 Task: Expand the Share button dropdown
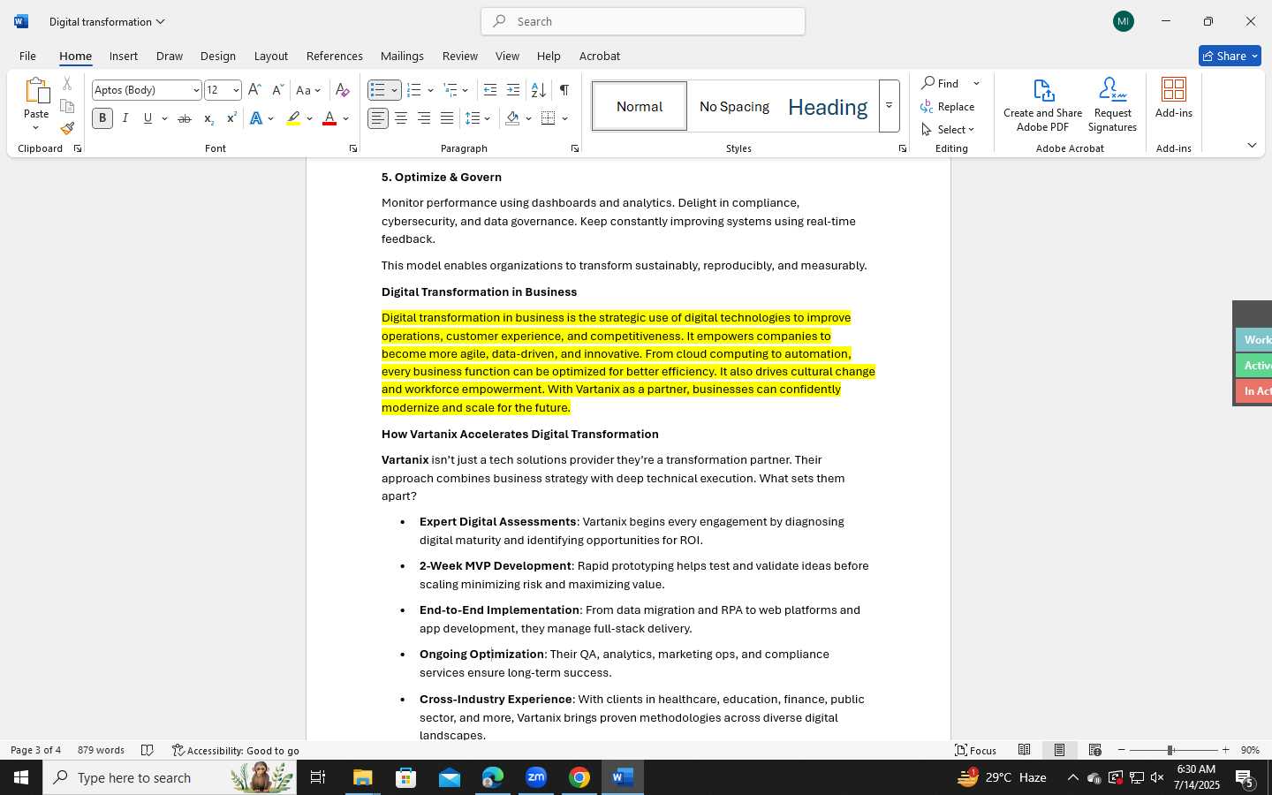click(1254, 56)
